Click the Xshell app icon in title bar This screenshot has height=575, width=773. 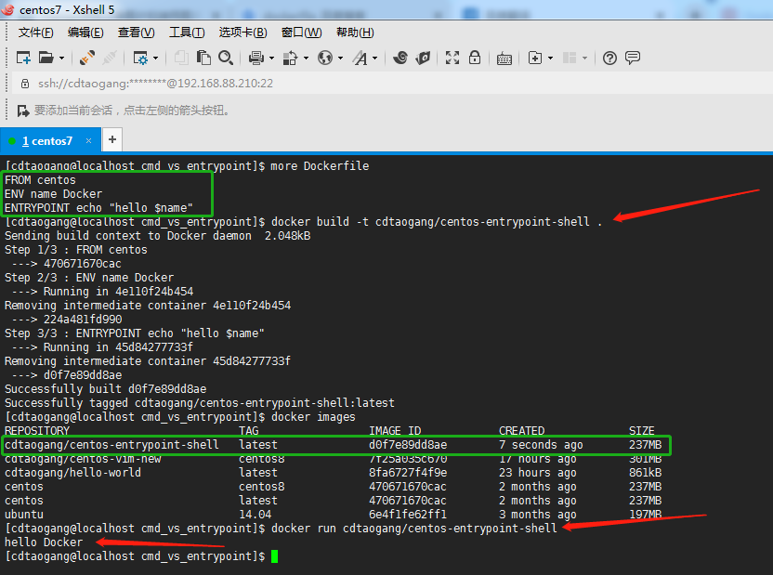[7, 9]
